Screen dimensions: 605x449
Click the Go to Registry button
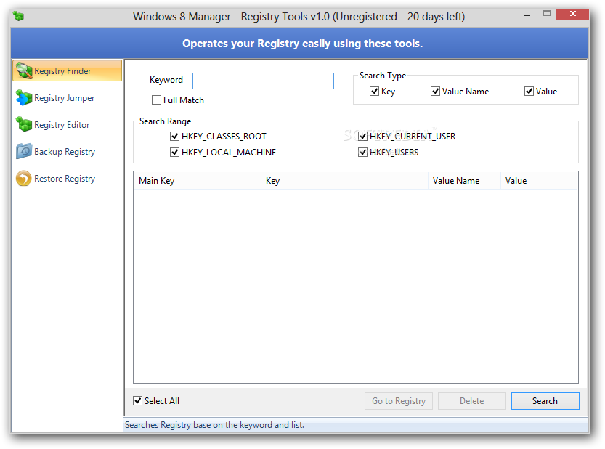click(399, 401)
